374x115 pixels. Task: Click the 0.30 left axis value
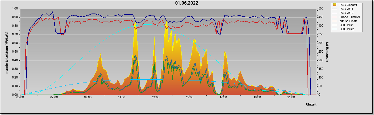tap(15, 69)
